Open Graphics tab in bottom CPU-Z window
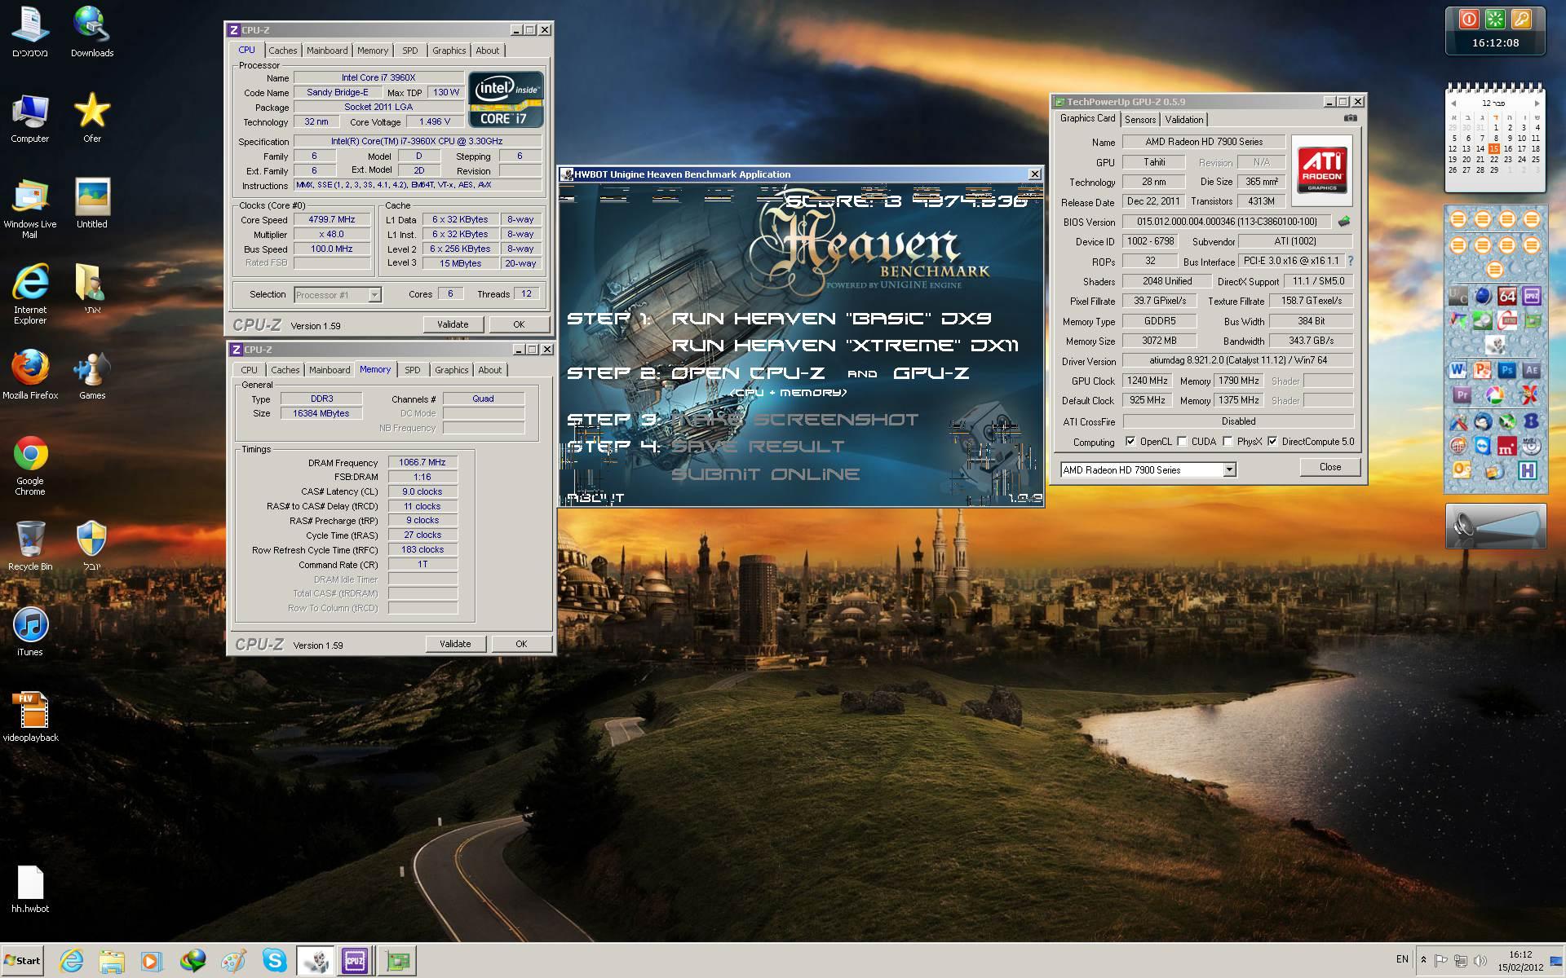 click(x=451, y=370)
